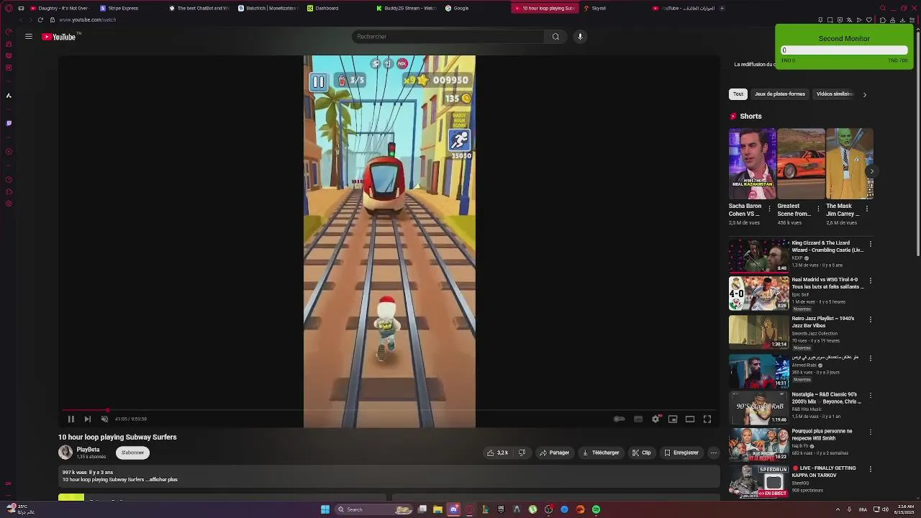Open options for Real Madrid video
Image resolution: width=921 pixels, height=518 pixels.
[x=871, y=281]
